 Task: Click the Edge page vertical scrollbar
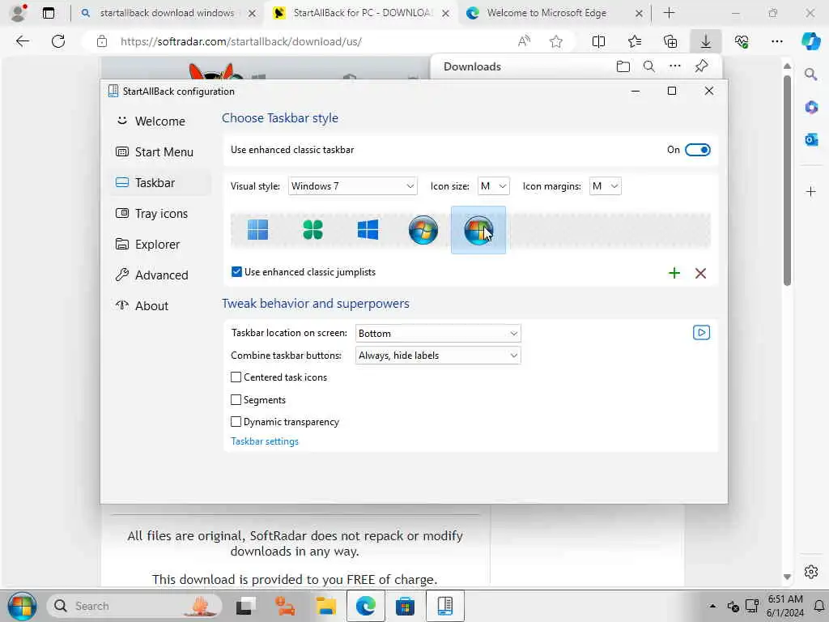tap(787, 180)
